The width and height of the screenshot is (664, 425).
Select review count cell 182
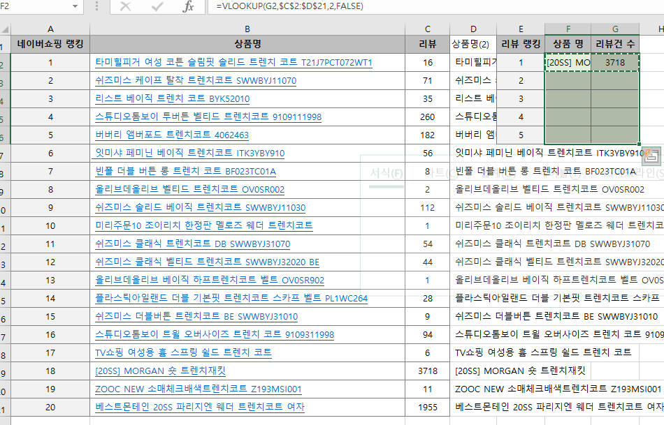[x=427, y=135]
